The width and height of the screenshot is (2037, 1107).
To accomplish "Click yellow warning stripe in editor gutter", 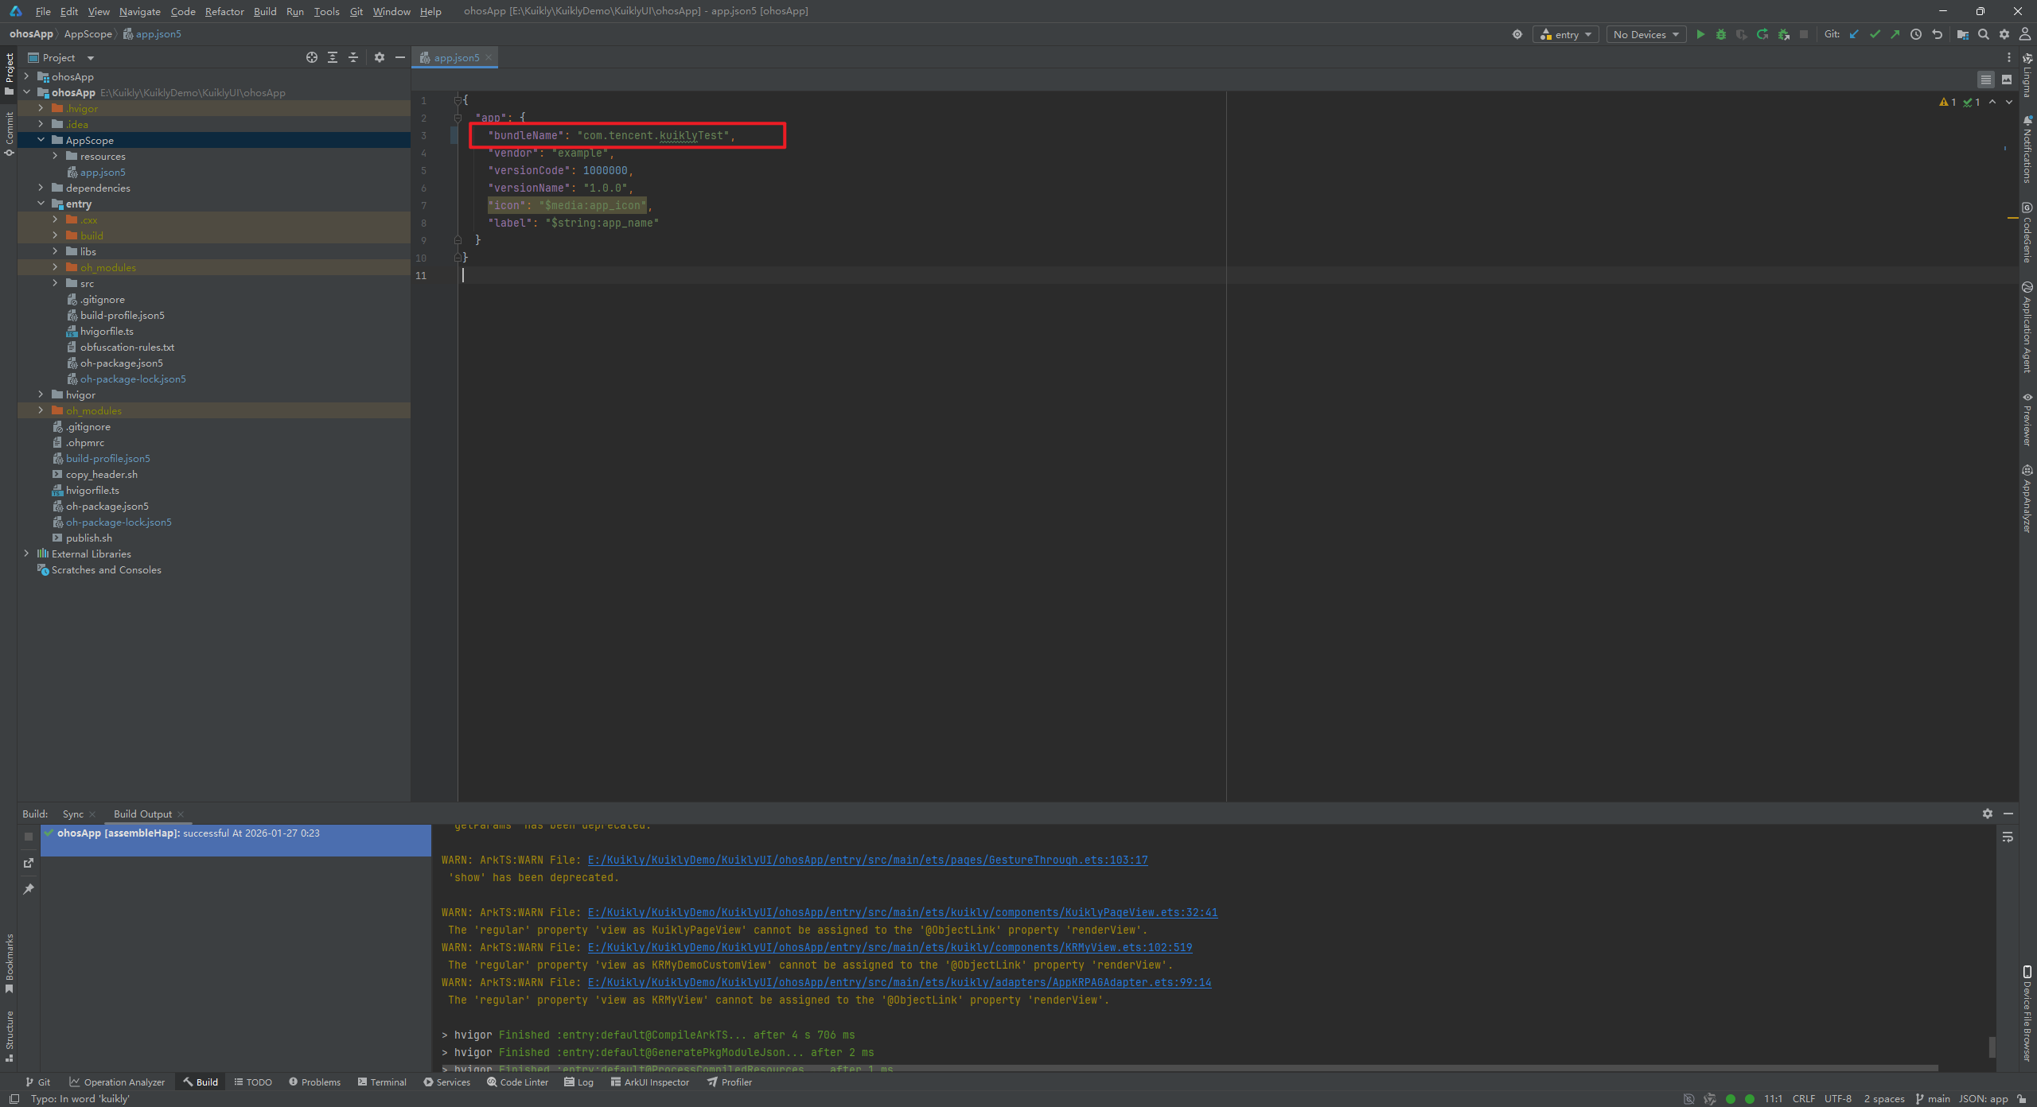I will pyautogui.click(x=2012, y=217).
